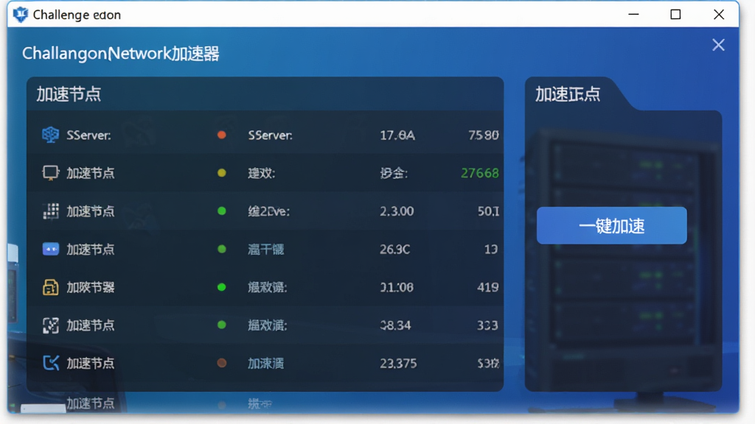Image resolution: width=755 pixels, height=424 pixels.
Task: Click the green status dot in the 333 row
Action: [221, 325]
